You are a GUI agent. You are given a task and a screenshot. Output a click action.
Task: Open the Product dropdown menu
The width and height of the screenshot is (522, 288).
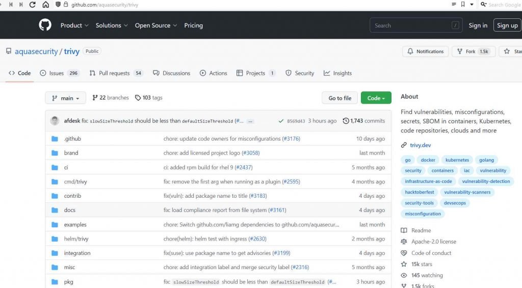click(74, 25)
